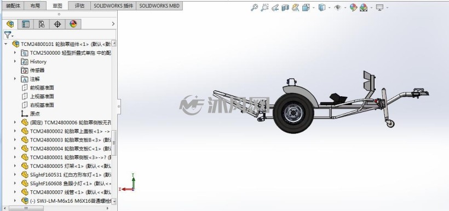The image size is (449, 211).
Task: Expand the TCM24800006 轮胎罩侧板无孔 node
Action: point(15,122)
